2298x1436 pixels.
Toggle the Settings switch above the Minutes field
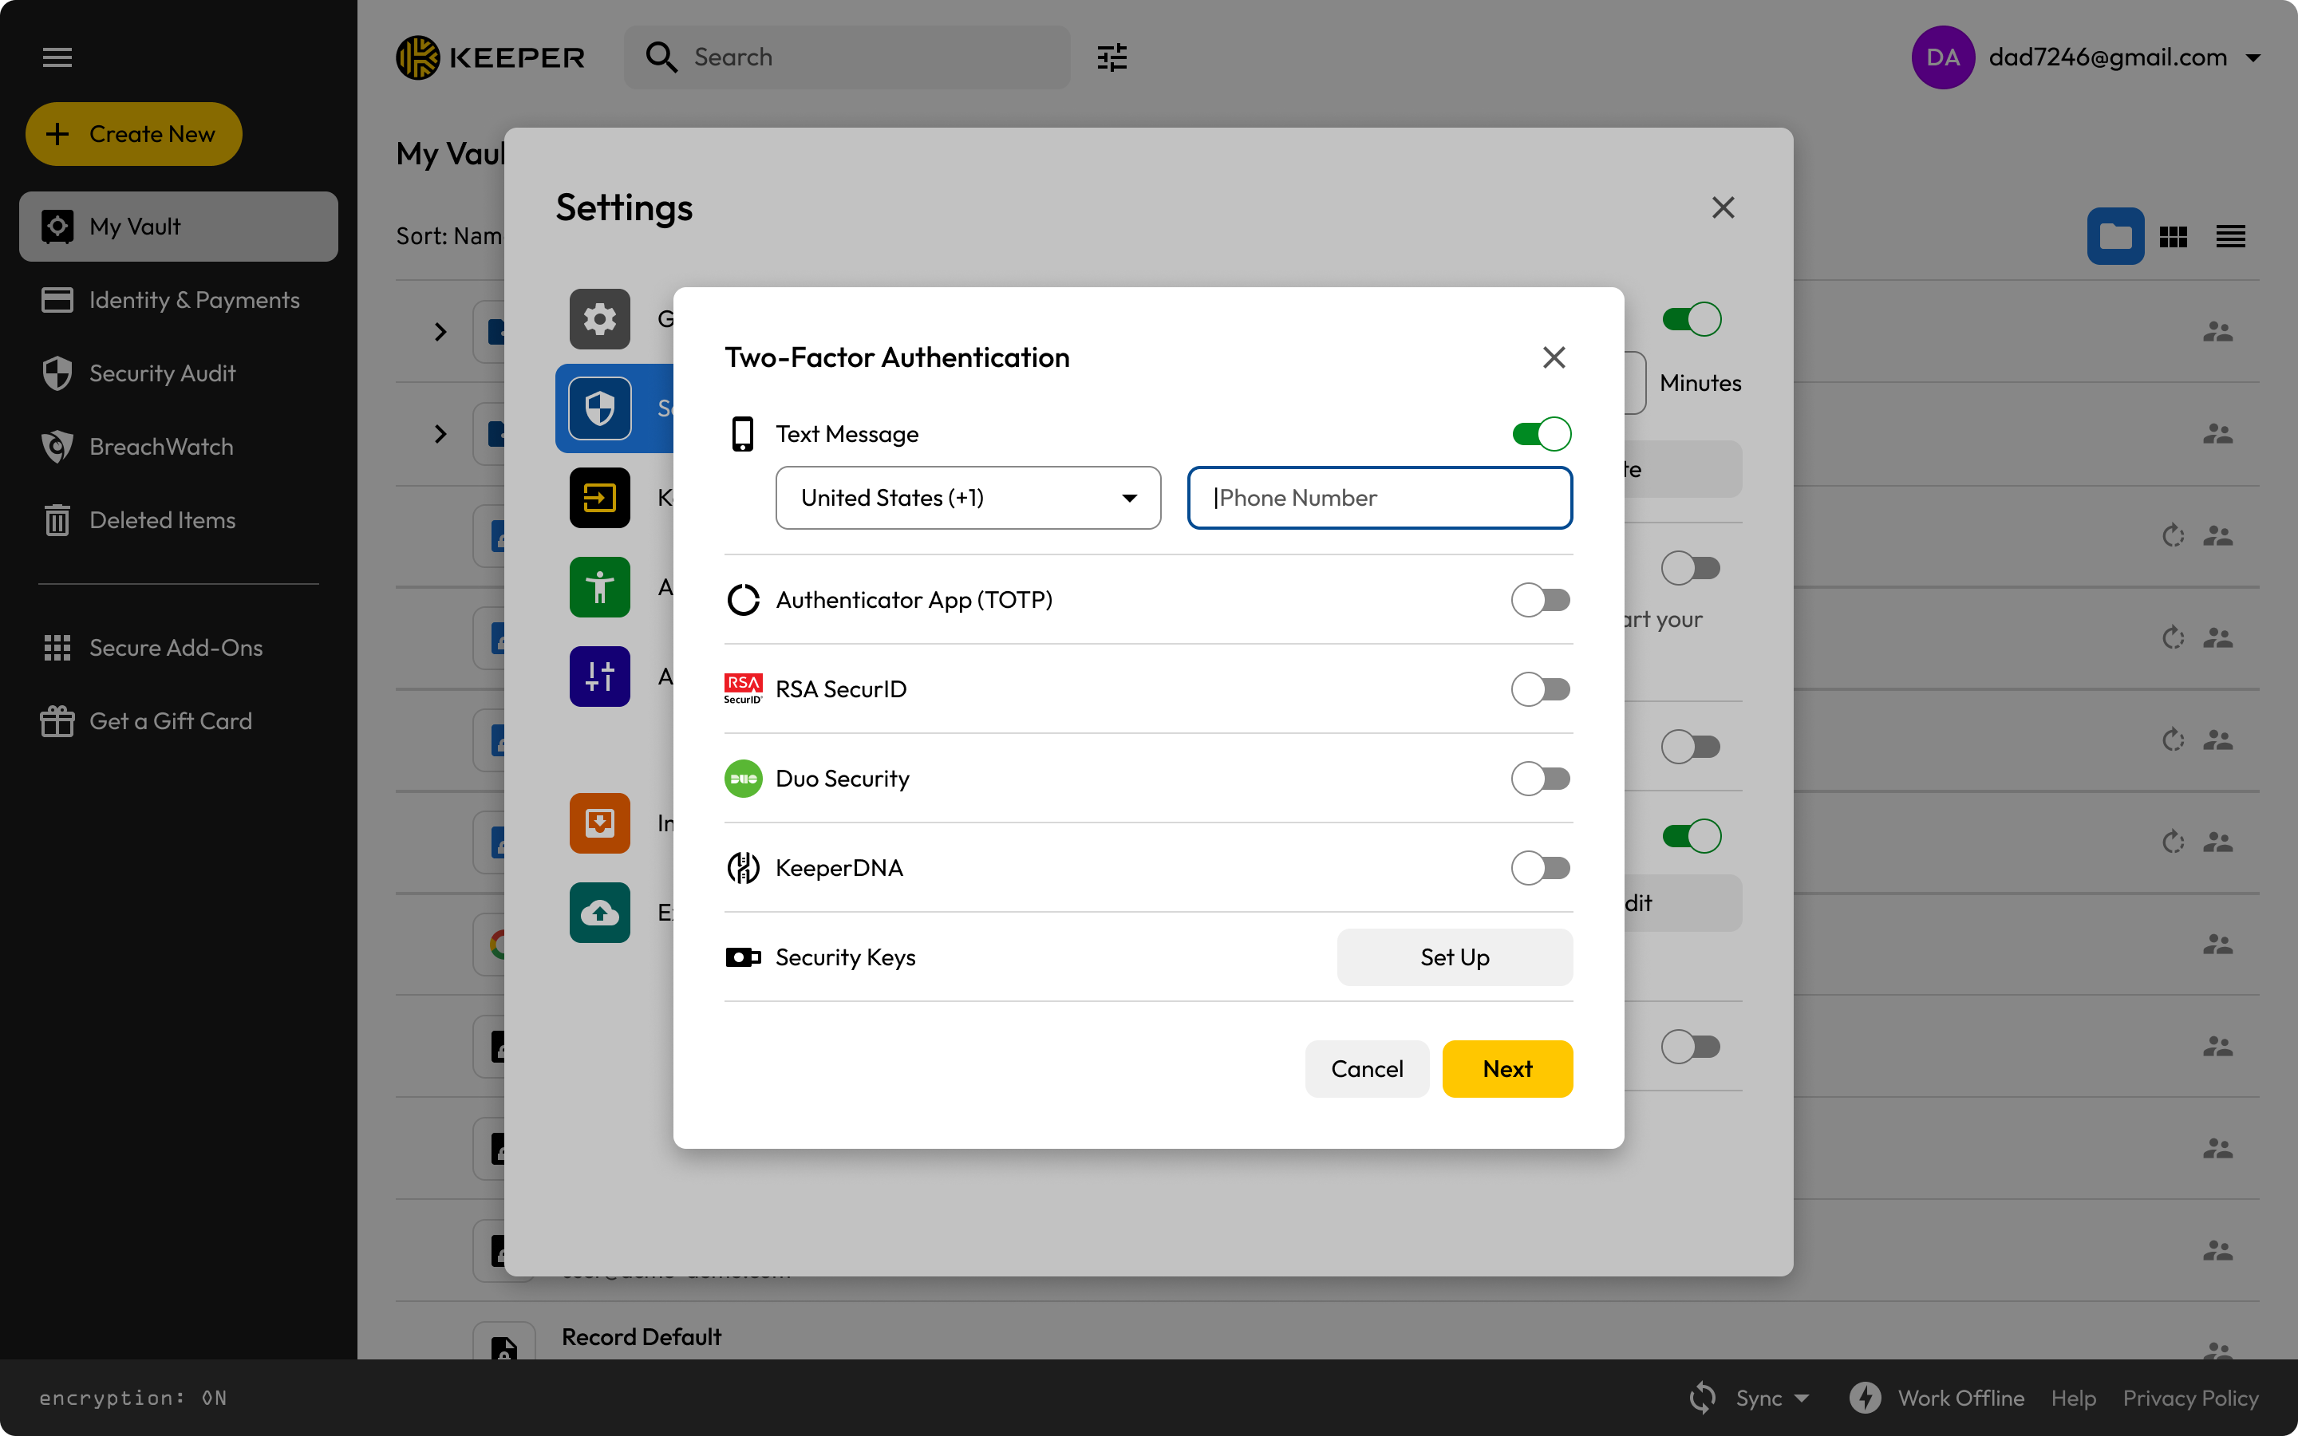click(x=1692, y=319)
